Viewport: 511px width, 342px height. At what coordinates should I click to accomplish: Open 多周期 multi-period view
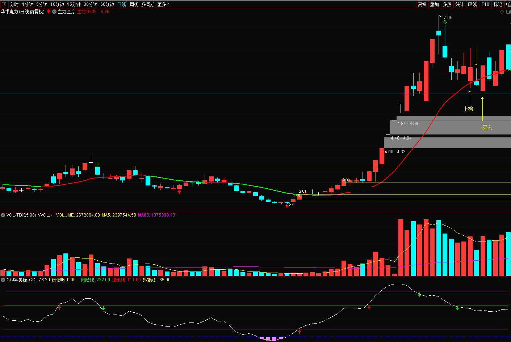click(x=148, y=4)
